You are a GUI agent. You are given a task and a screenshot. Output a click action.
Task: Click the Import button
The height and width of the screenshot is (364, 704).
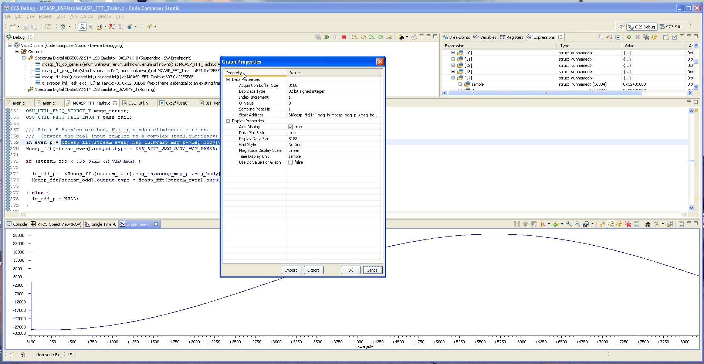click(291, 270)
